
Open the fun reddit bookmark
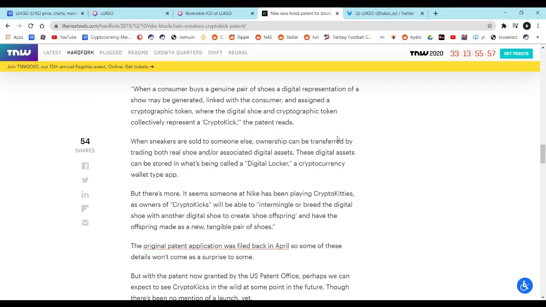(311, 37)
